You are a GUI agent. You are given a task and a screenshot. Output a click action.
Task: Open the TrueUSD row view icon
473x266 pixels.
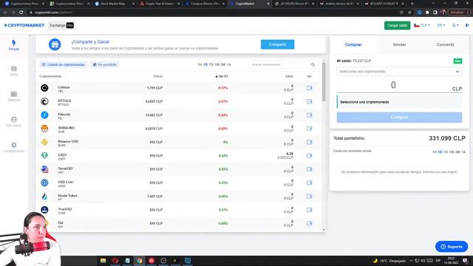(309, 210)
